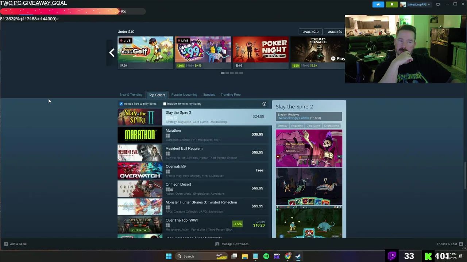
Task: Click the UNDER $5 button
Action: coord(335,32)
